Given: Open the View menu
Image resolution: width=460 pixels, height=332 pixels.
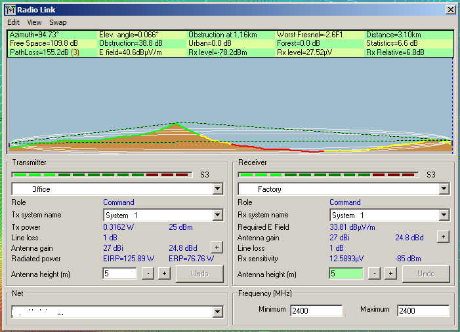Looking at the screenshot, I should coord(34,22).
